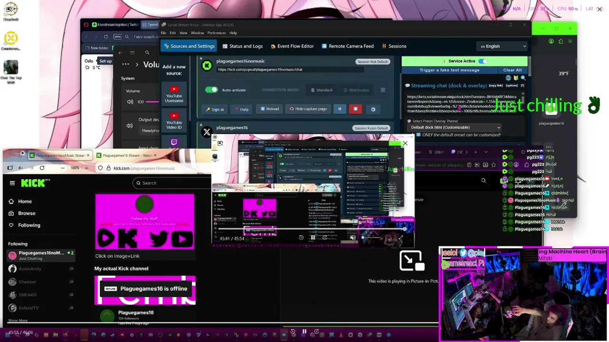609x342 pixels.
Task: Zoom out with the browser minus button
Action: [x=62, y=168]
